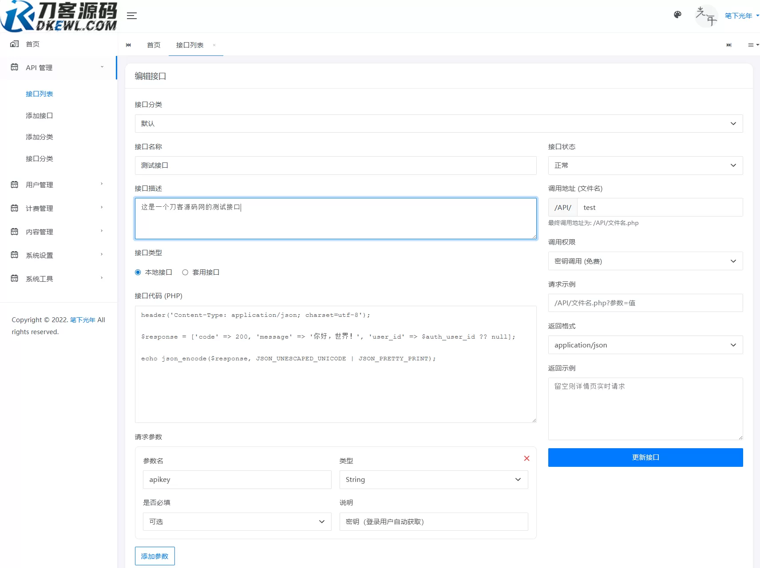
Task: Open the theme palette icon
Action: [677, 15]
